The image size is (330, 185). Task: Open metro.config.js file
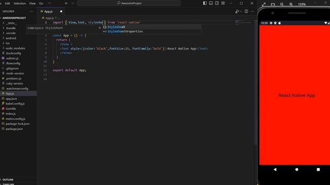point(15,119)
